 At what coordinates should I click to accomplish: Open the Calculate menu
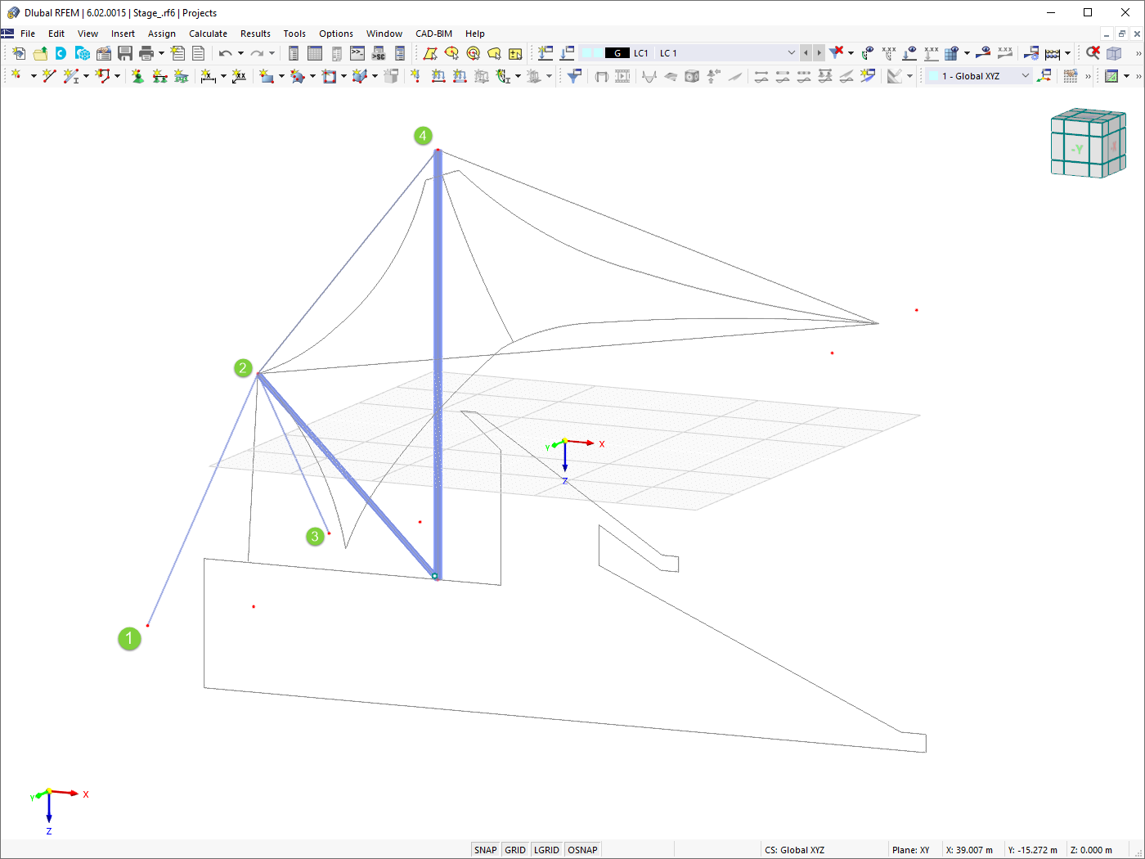pyautogui.click(x=208, y=34)
